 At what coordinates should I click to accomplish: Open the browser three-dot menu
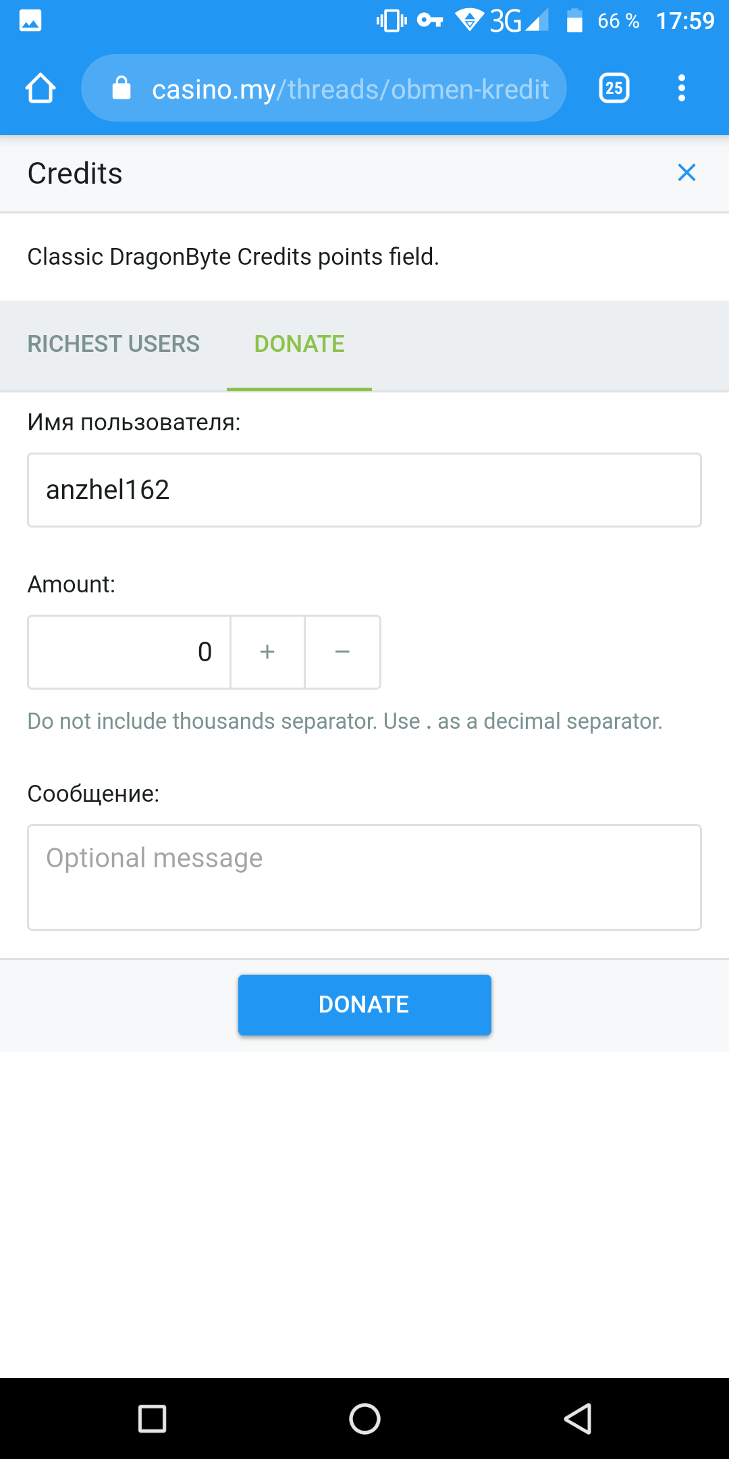(x=682, y=88)
